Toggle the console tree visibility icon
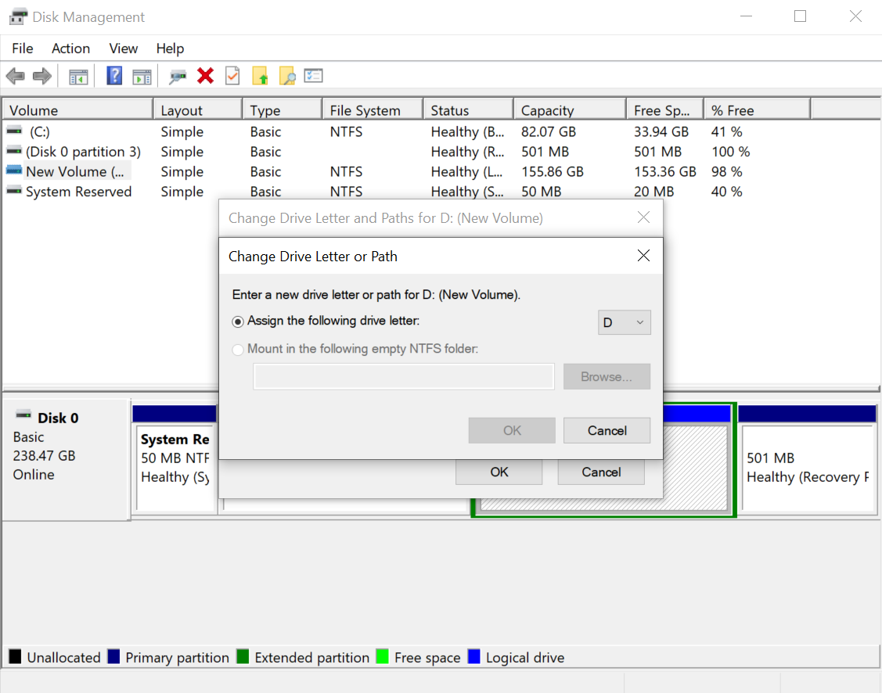This screenshot has height=693, width=882. [x=78, y=76]
